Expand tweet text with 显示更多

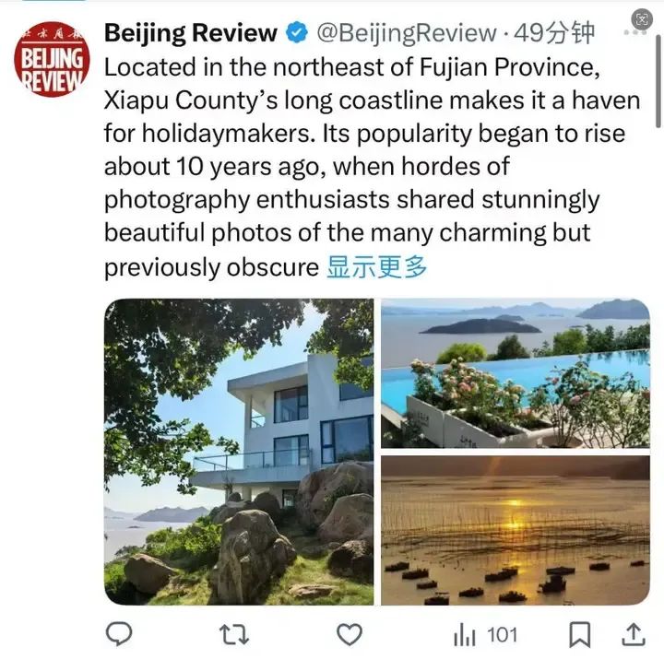point(377,267)
